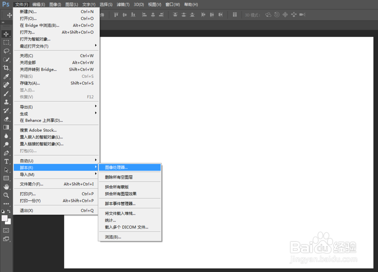Open the 滤镜(T) menu
The width and height of the screenshot is (378, 272).
coord(123,5)
